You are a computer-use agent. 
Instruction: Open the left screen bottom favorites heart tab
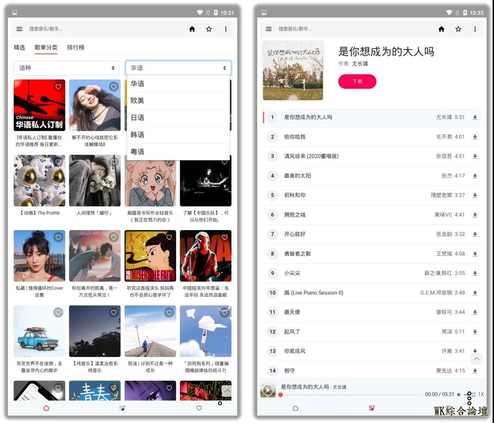coord(199,408)
